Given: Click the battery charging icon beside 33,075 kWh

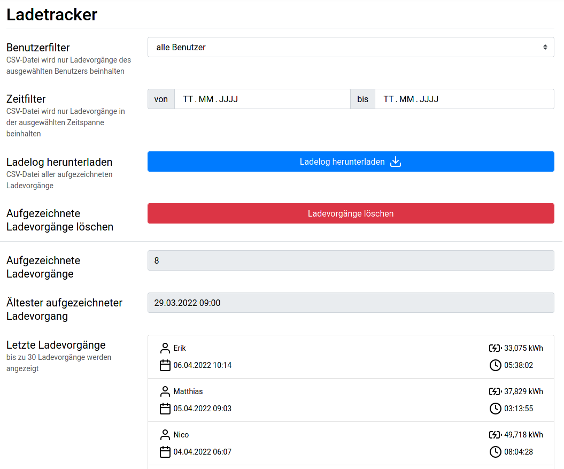Looking at the screenshot, I should (495, 348).
